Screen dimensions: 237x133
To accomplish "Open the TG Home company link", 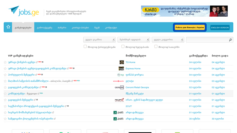I will tap(130, 62).
